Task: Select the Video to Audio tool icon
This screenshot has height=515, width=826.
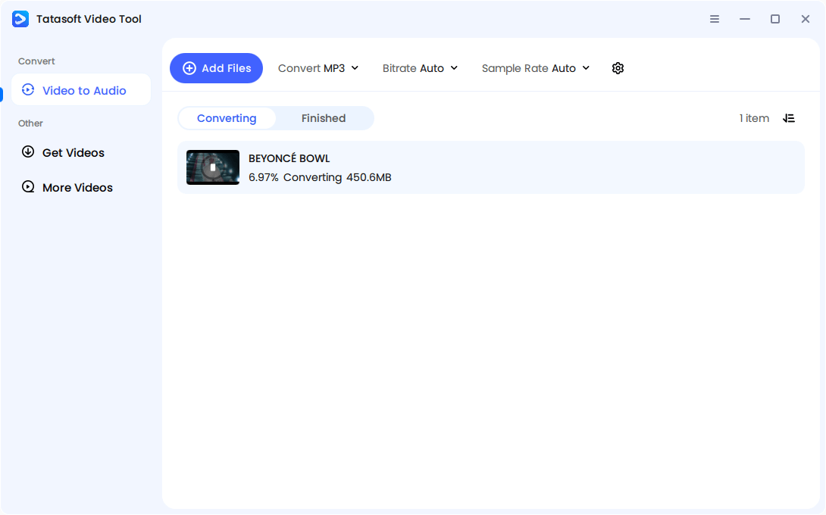Action: (x=28, y=89)
